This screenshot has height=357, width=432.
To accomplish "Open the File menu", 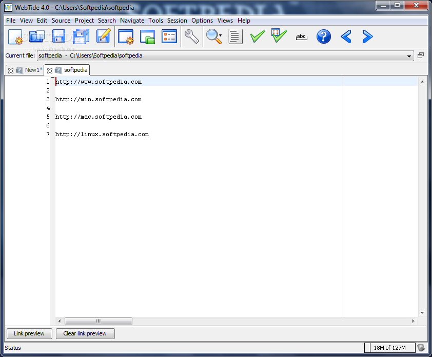I will [11, 21].
